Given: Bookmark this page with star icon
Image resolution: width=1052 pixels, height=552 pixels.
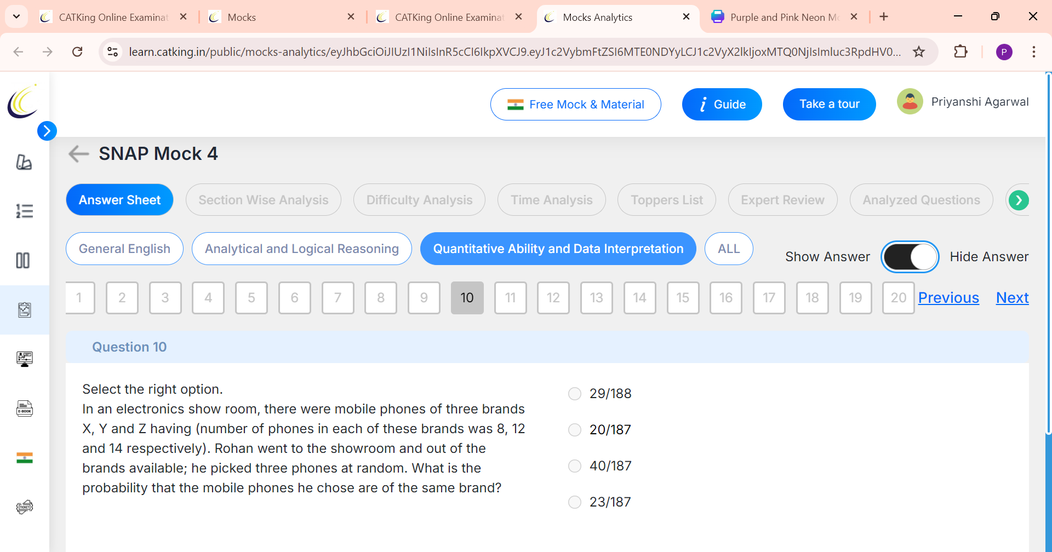Looking at the screenshot, I should [x=918, y=52].
